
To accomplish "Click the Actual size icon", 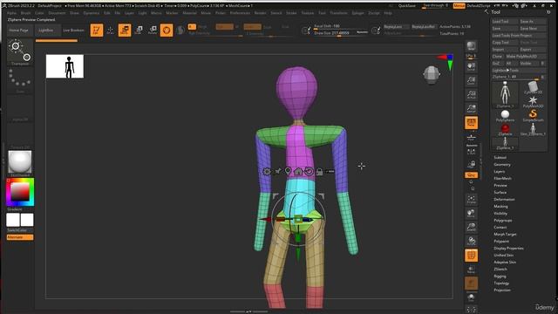I will click(471, 95).
